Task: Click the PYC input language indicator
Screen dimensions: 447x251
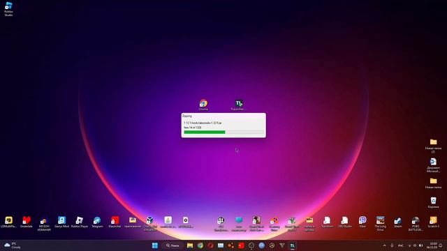Action: click(x=401, y=245)
